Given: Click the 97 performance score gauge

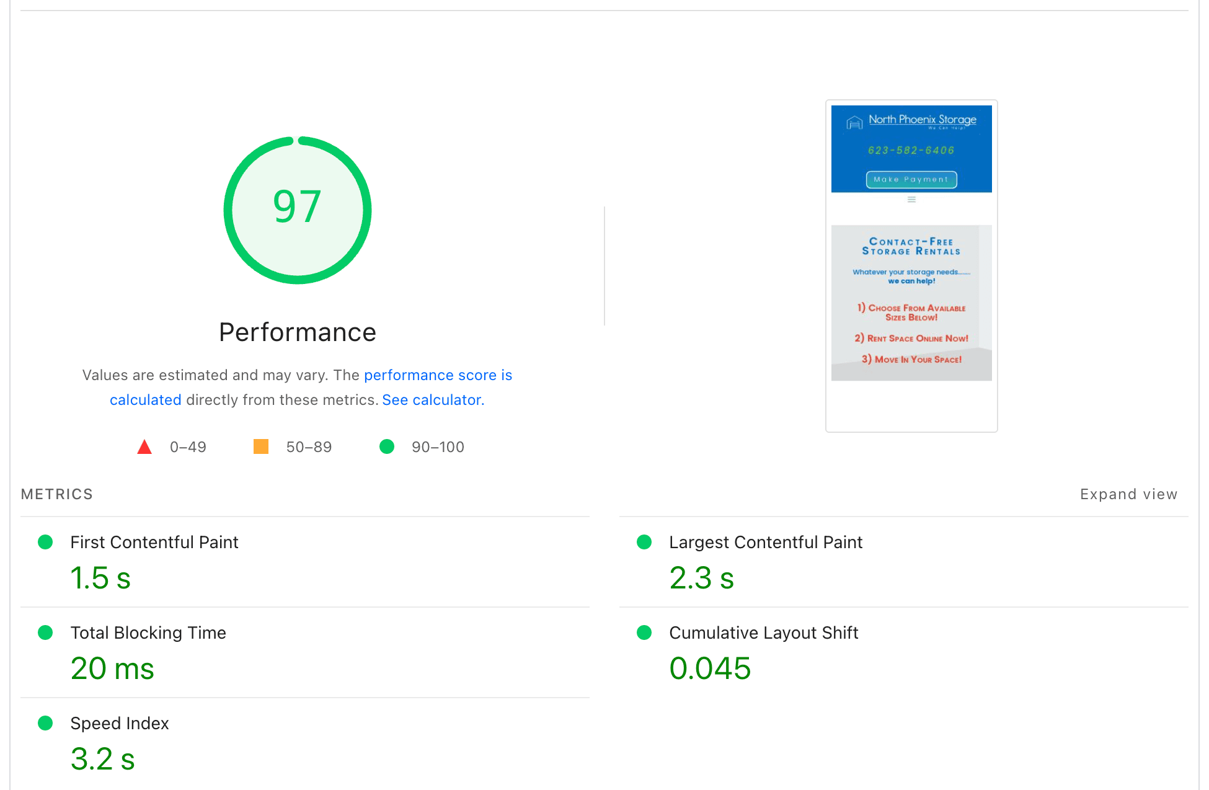Looking at the screenshot, I should click(298, 210).
